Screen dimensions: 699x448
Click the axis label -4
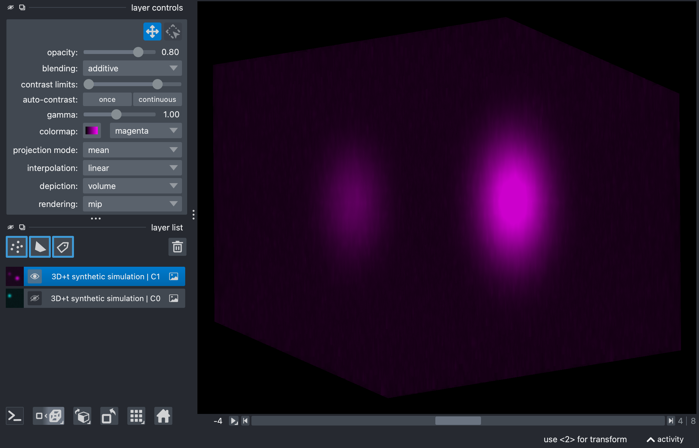pyautogui.click(x=218, y=421)
